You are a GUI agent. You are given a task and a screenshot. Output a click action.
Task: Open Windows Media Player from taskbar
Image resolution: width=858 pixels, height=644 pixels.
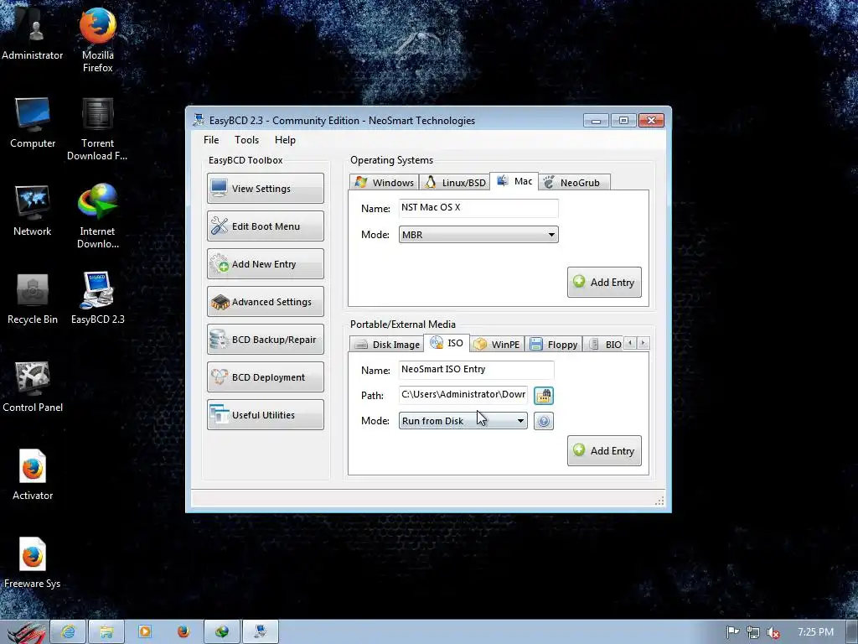pos(145,632)
